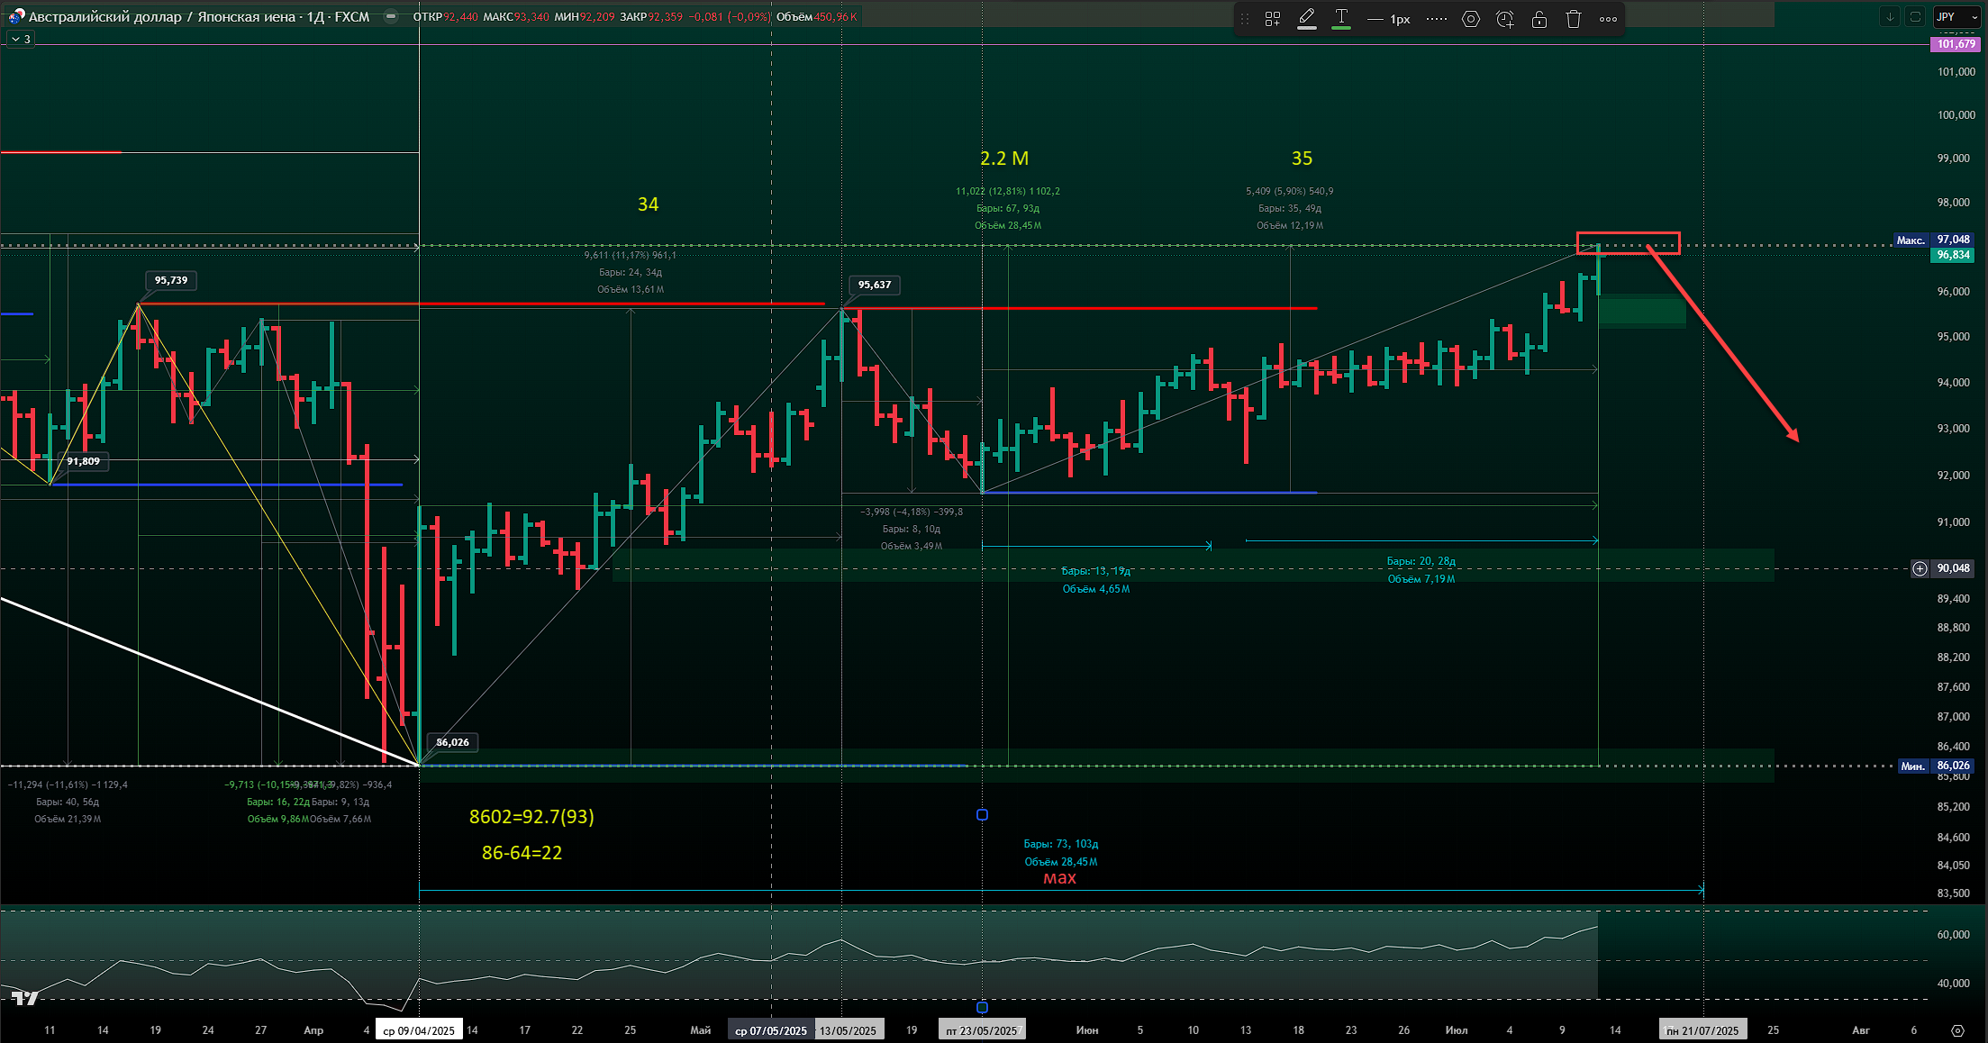1988x1043 pixels.
Task: Click the '−11,294 (−11,61%) −1129,4' measurement label
Action: [x=68, y=785]
